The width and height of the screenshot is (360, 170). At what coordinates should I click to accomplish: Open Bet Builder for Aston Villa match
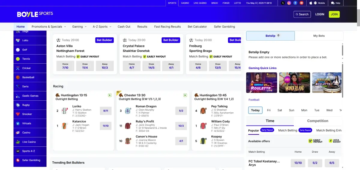coord(104,40)
